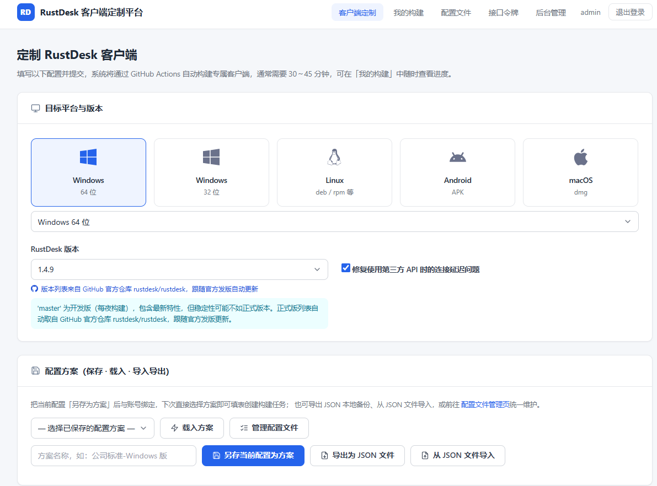657x486 pixels.
Task: Navigate to 后台管理 tab
Action: point(551,13)
